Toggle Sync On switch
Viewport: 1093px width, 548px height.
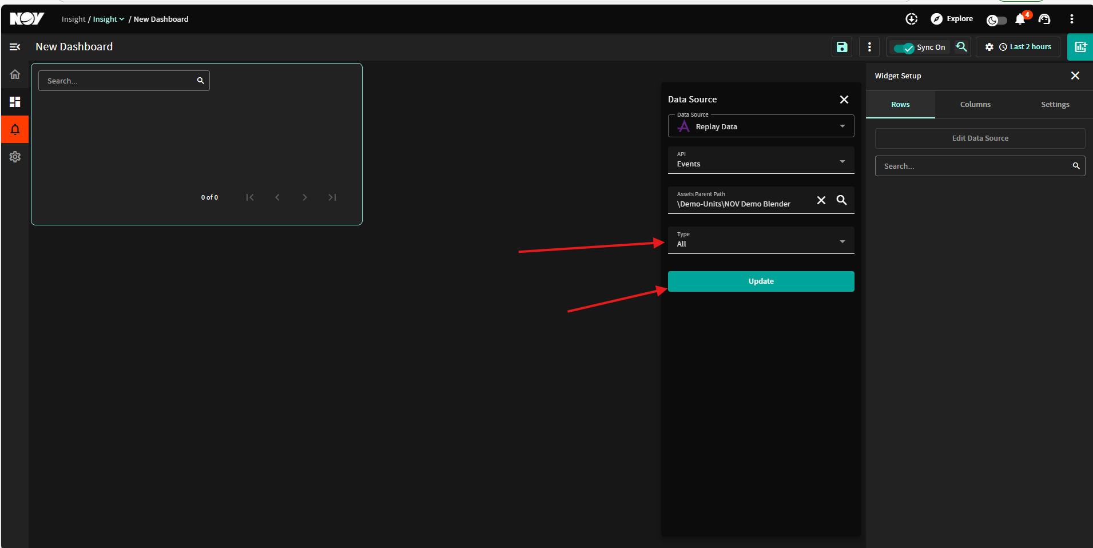[904, 48]
